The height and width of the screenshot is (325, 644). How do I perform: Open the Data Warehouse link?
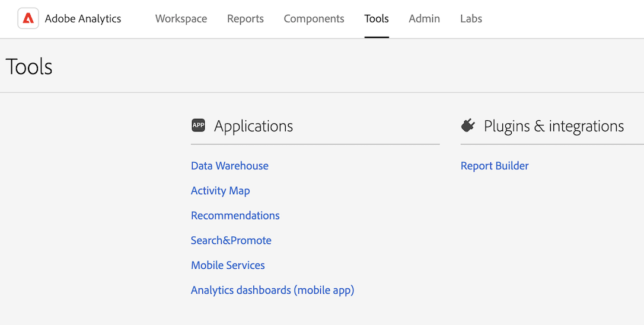click(x=229, y=166)
